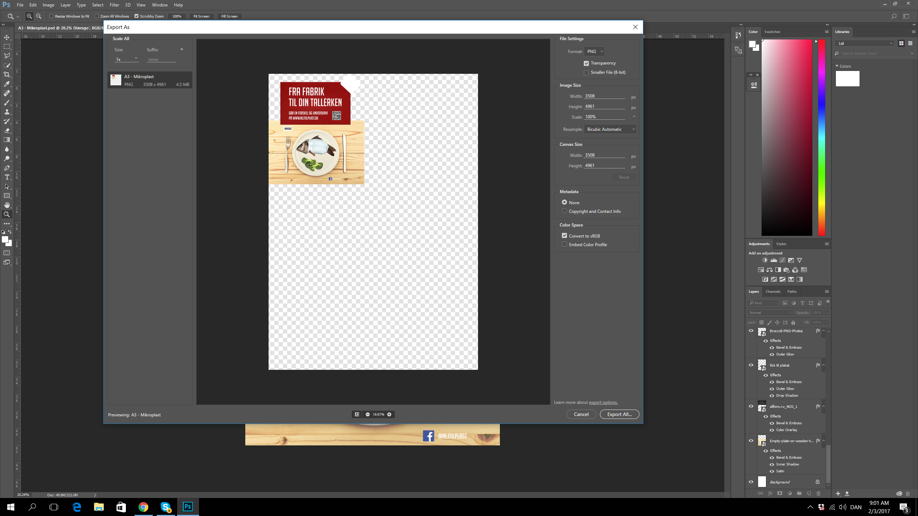
Task: Add a Brightness/Contrast adjustment
Action: click(x=765, y=260)
